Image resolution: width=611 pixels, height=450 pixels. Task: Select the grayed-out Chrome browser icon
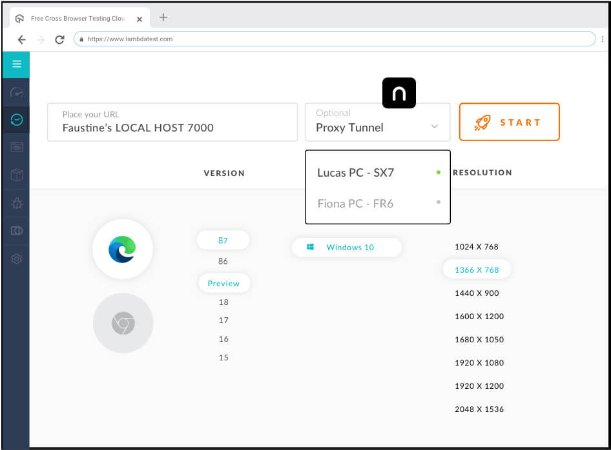[x=123, y=323]
